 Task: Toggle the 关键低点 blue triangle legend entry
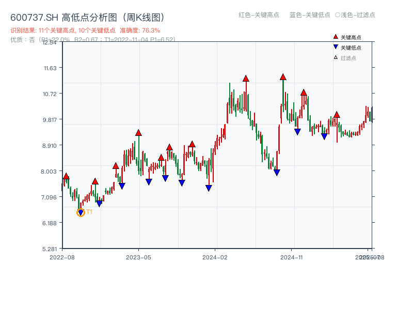347,48
